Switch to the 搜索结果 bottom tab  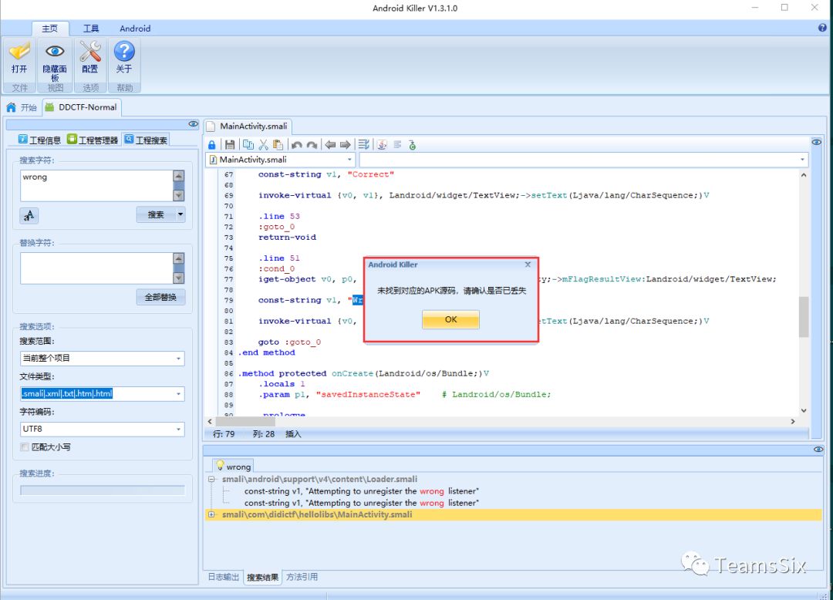point(262,577)
